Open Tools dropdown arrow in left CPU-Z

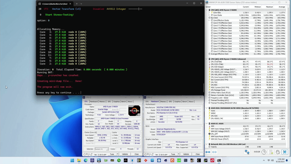(117, 154)
